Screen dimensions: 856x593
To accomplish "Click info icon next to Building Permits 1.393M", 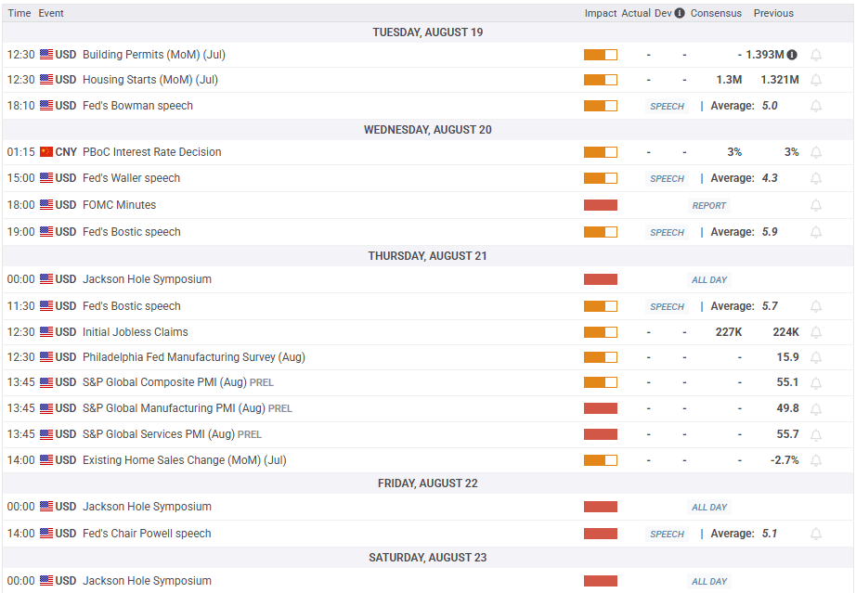I will click(x=792, y=55).
